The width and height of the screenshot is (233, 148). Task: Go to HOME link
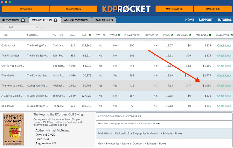[190, 20]
